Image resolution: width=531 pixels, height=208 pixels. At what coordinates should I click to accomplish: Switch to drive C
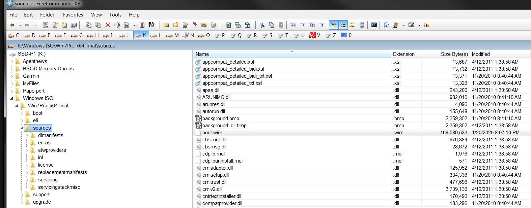tap(13, 35)
